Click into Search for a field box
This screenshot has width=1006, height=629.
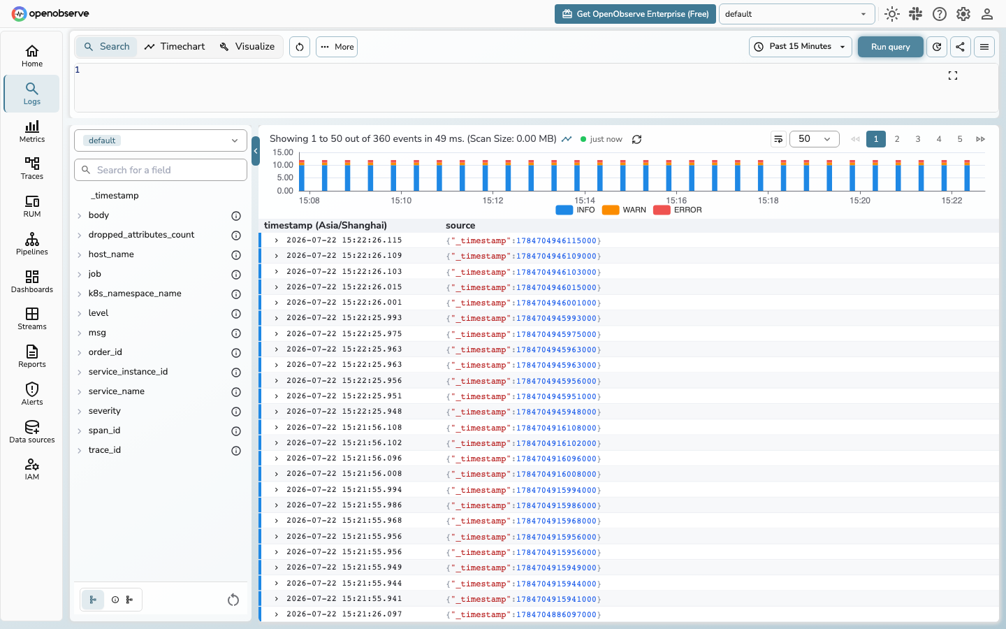pos(161,170)
